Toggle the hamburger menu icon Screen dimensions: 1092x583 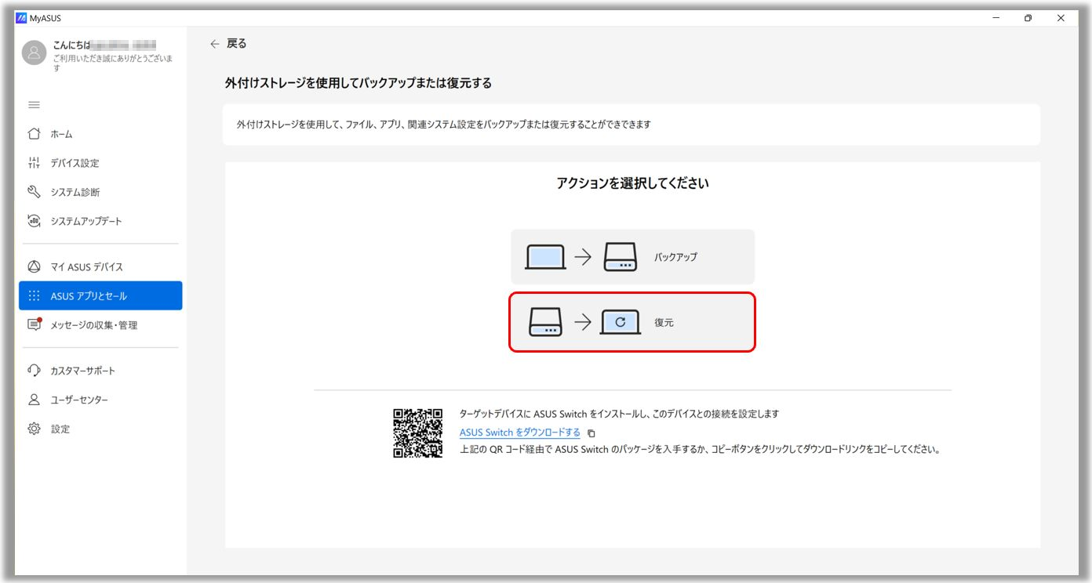coord(34,105)
